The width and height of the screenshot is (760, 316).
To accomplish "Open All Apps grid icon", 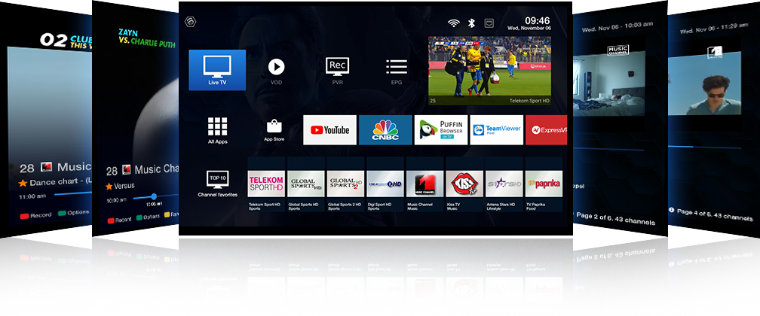I will point(218,126).
